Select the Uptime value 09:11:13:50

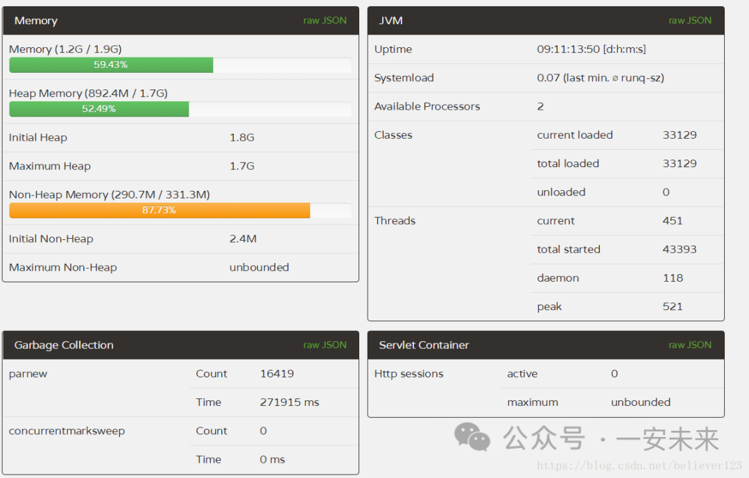coord(569,49)
